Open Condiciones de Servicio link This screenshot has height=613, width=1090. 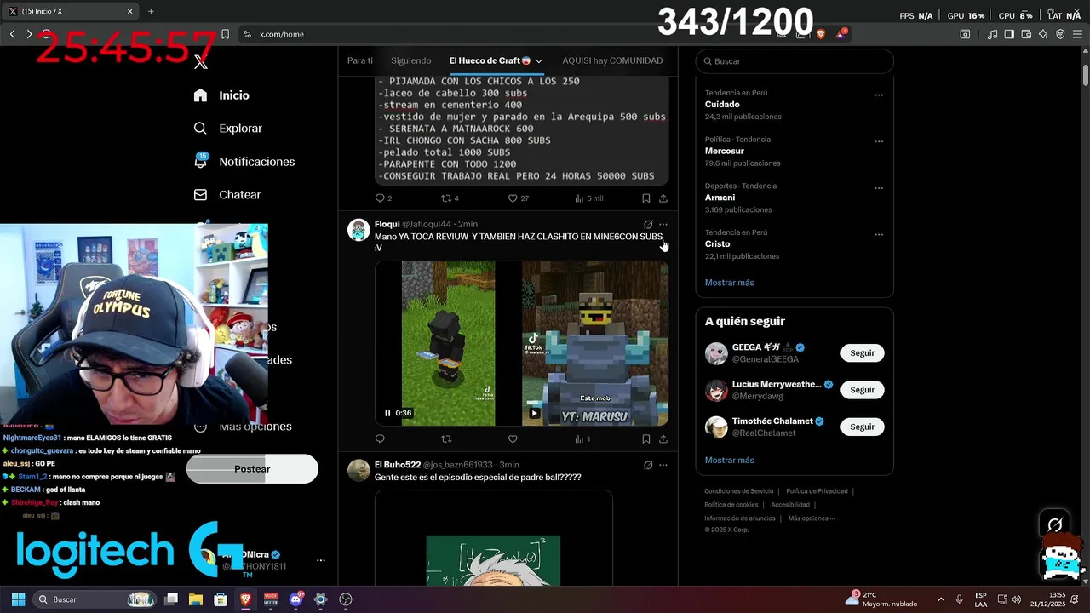(739, 491)
